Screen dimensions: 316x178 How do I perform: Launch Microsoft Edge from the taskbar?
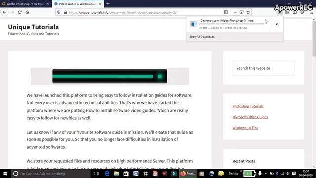coord(107,174)
